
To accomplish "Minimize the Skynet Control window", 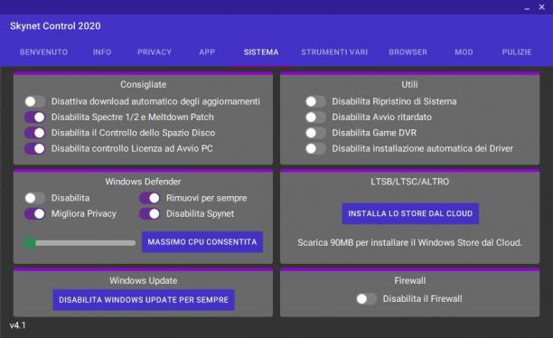I will coord(527,8).
